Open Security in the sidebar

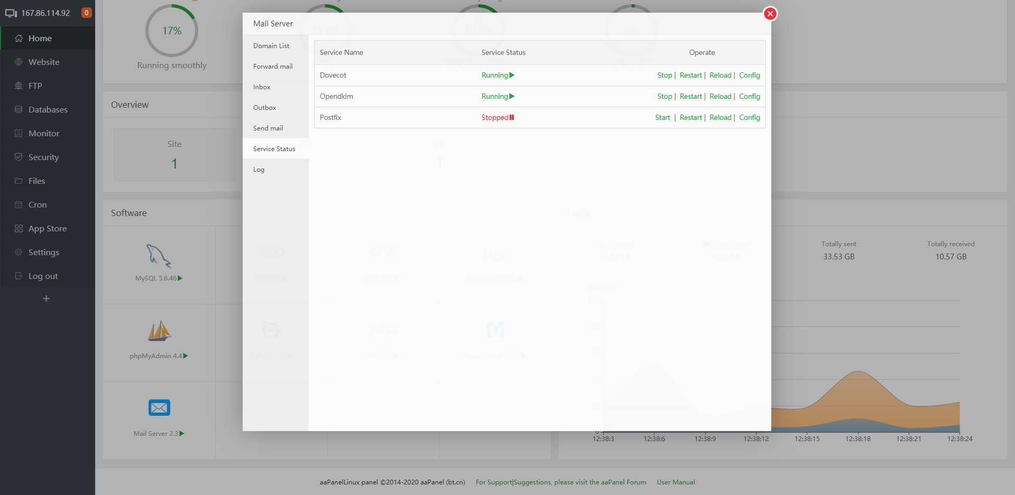point(43,157)
